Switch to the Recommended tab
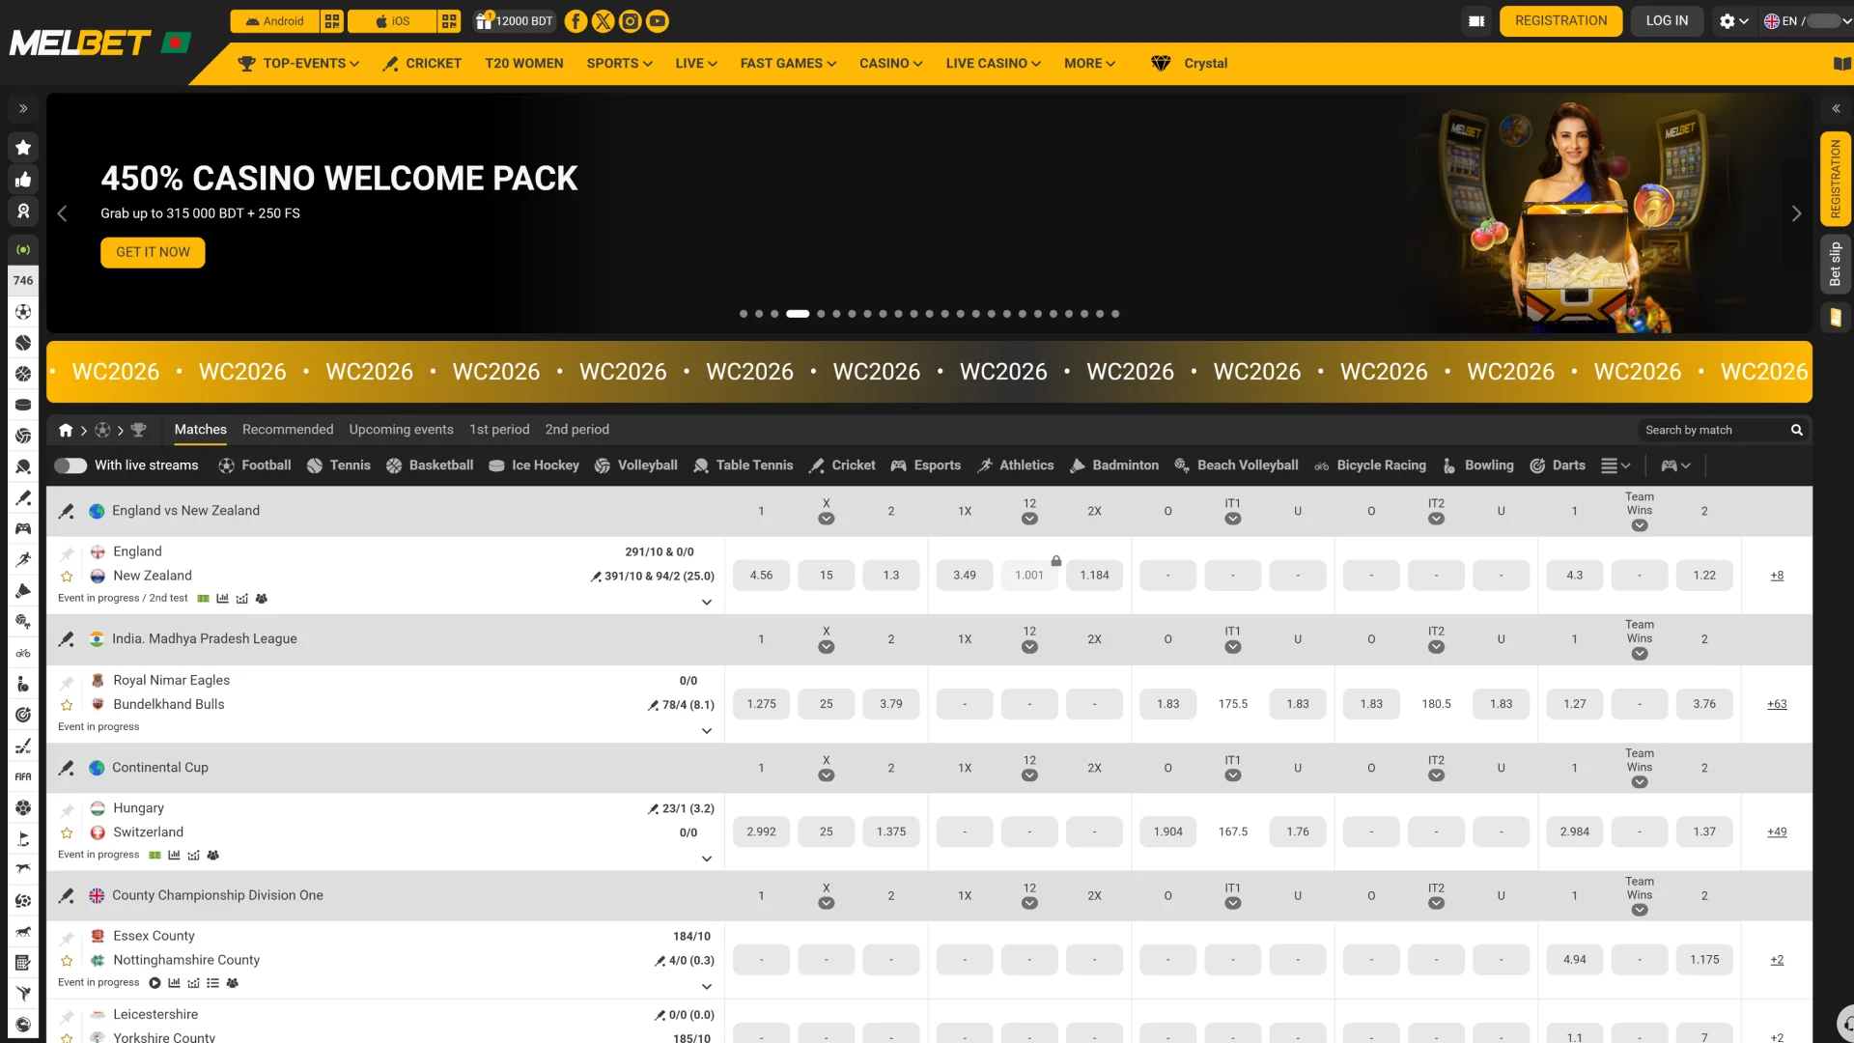 [288, 431]
